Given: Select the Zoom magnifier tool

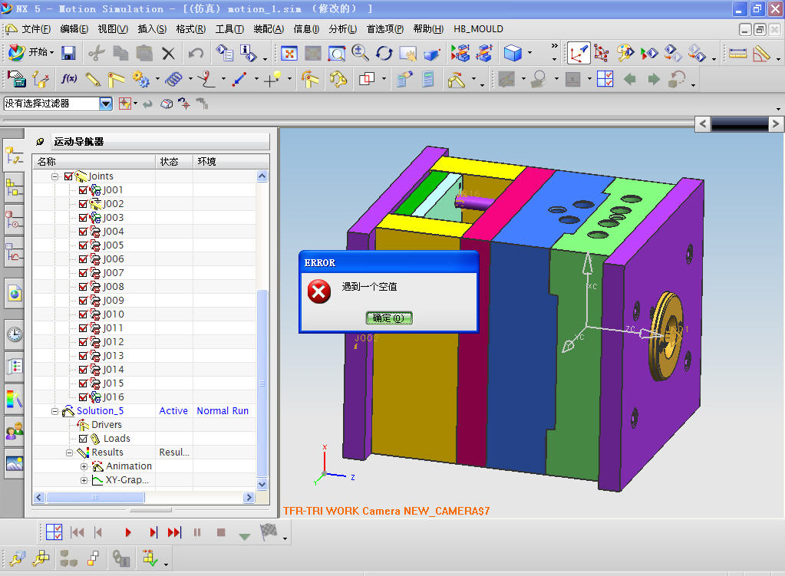Looking at the screenshot, I should coord(360,53).
